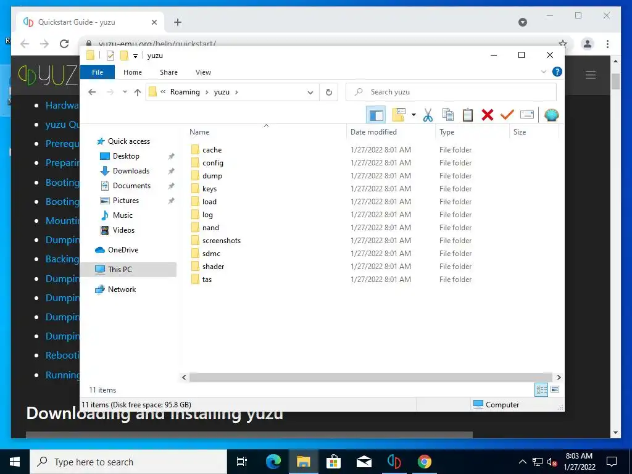Open dropdown arrow next to folder options icon
The width and height of the screenshot is (632, 474).
click(x=414, y=115)
